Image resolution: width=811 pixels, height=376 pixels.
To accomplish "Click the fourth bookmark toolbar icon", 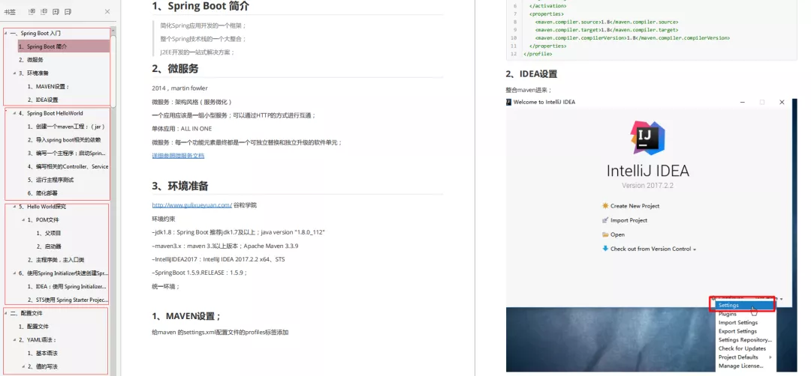I will click(68, 12).
